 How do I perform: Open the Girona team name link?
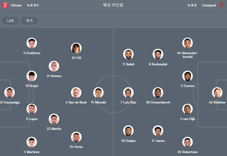point(16,5)
